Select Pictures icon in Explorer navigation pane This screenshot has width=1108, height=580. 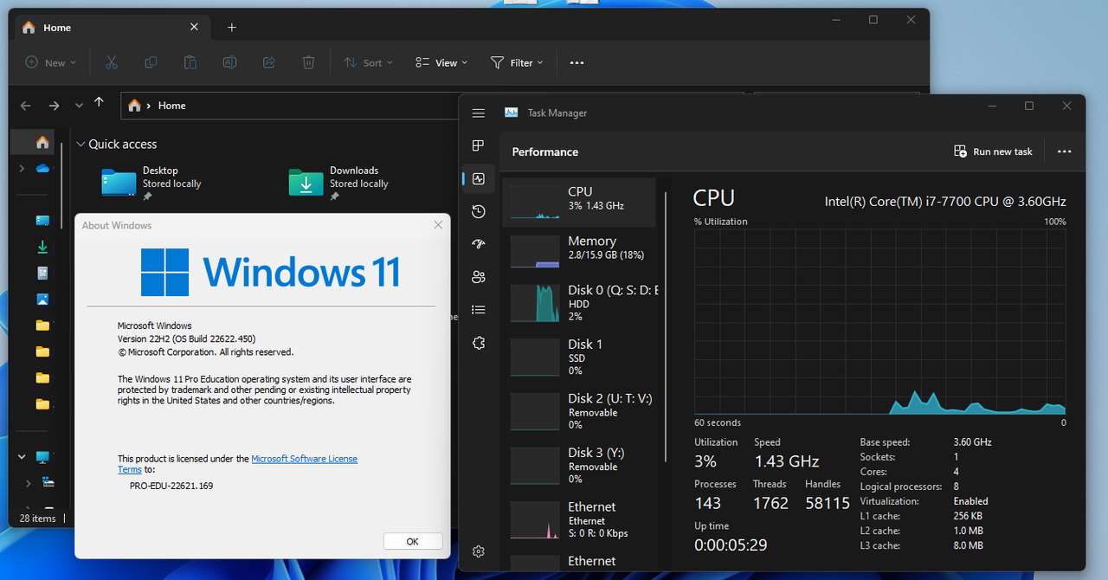(42, 300)
